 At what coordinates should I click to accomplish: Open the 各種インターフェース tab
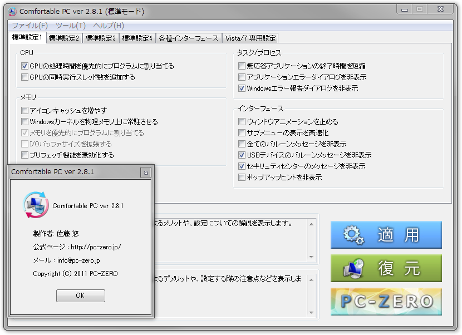[189, 38]
